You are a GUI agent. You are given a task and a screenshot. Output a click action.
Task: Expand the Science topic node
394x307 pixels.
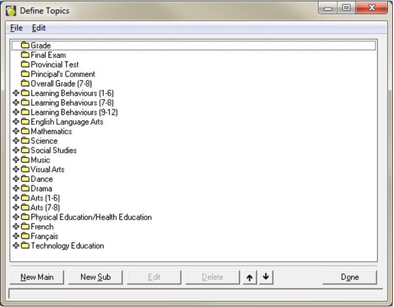[16, 141]
